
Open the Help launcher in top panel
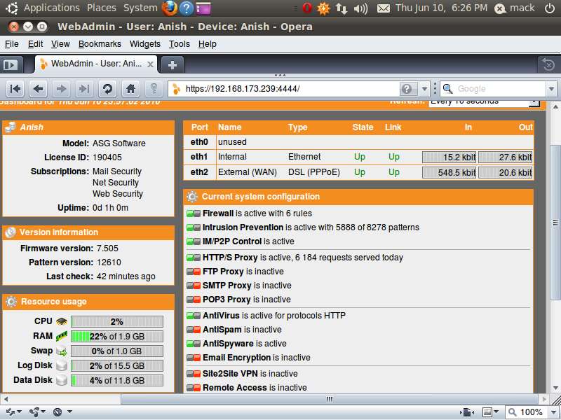[x=186, y=8]
